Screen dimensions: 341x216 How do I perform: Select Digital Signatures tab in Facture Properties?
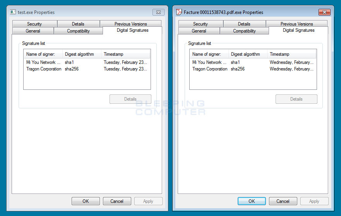point(298,30)
